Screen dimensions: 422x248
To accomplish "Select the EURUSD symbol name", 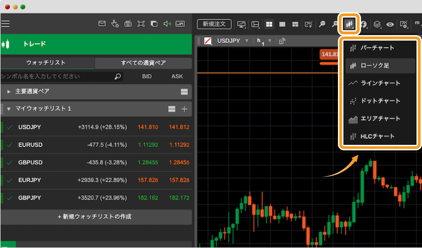I will tap(30, 145).
